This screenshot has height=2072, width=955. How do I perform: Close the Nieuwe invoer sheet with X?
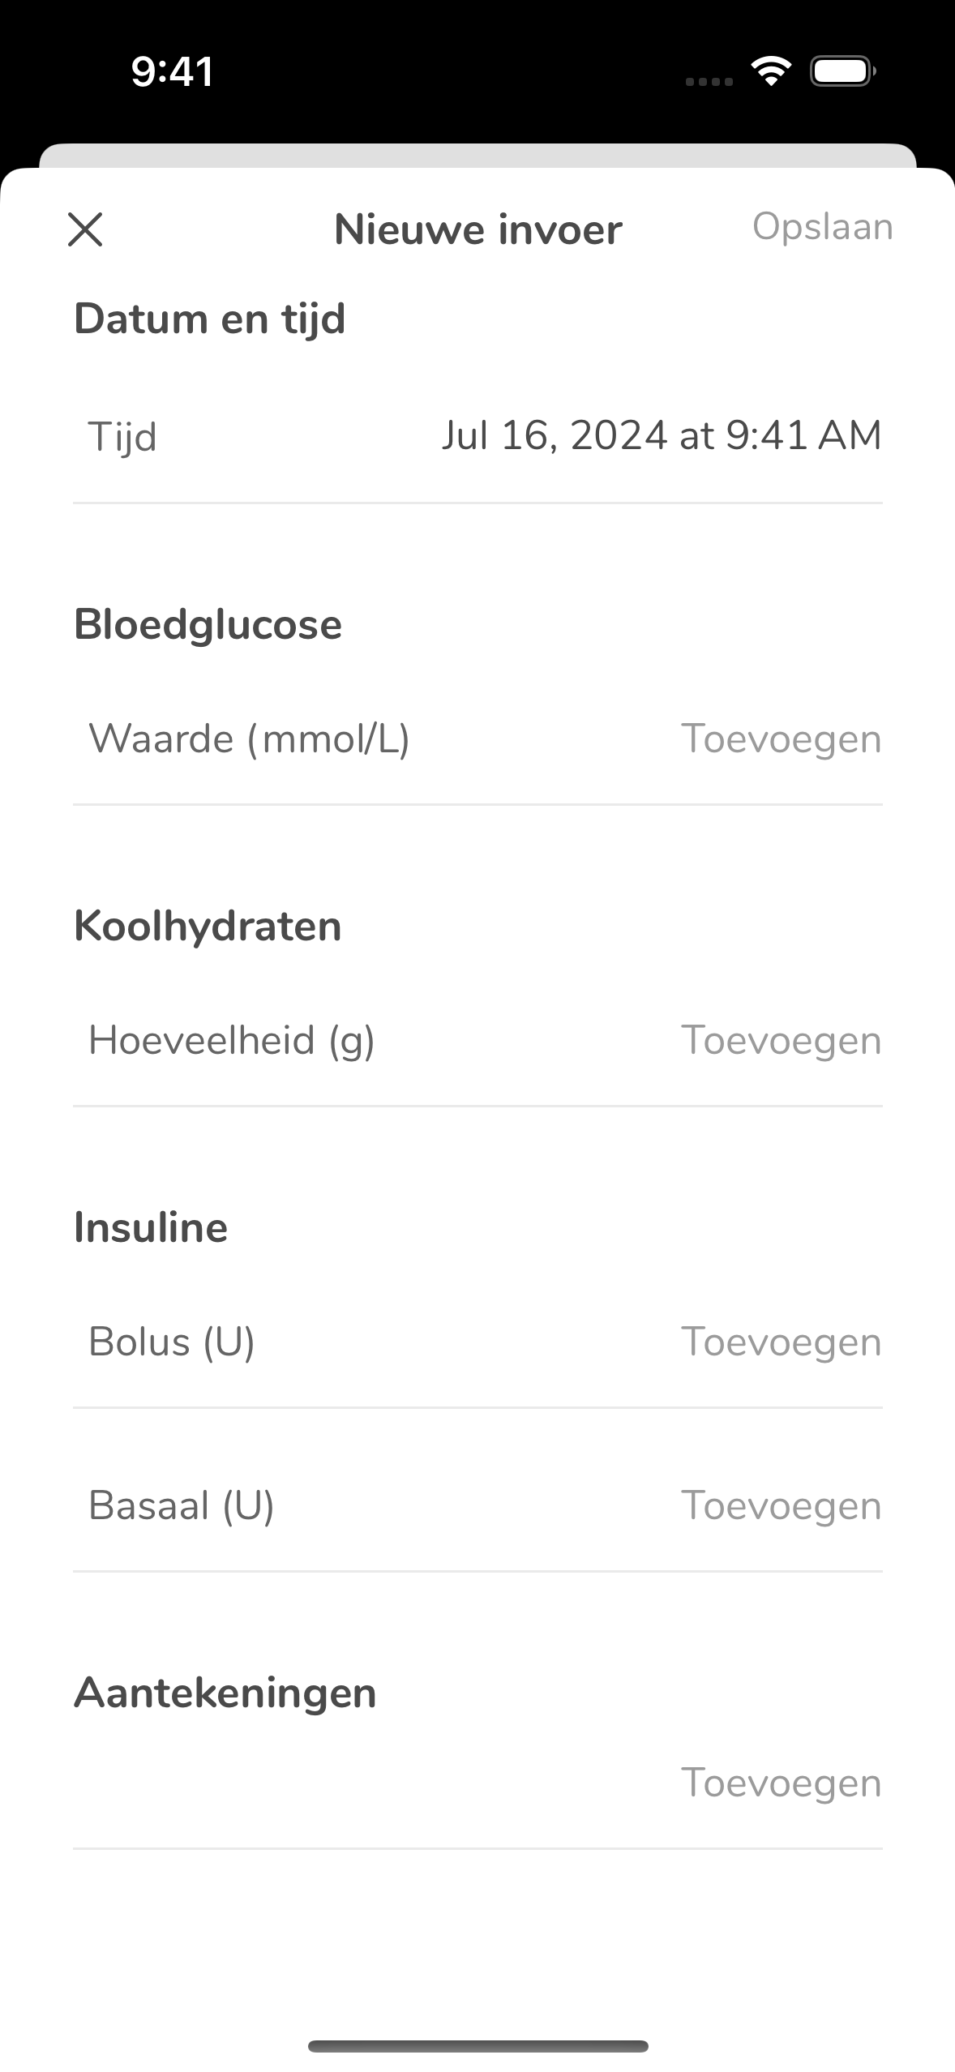pyautogui.click(x=85, y=229)
